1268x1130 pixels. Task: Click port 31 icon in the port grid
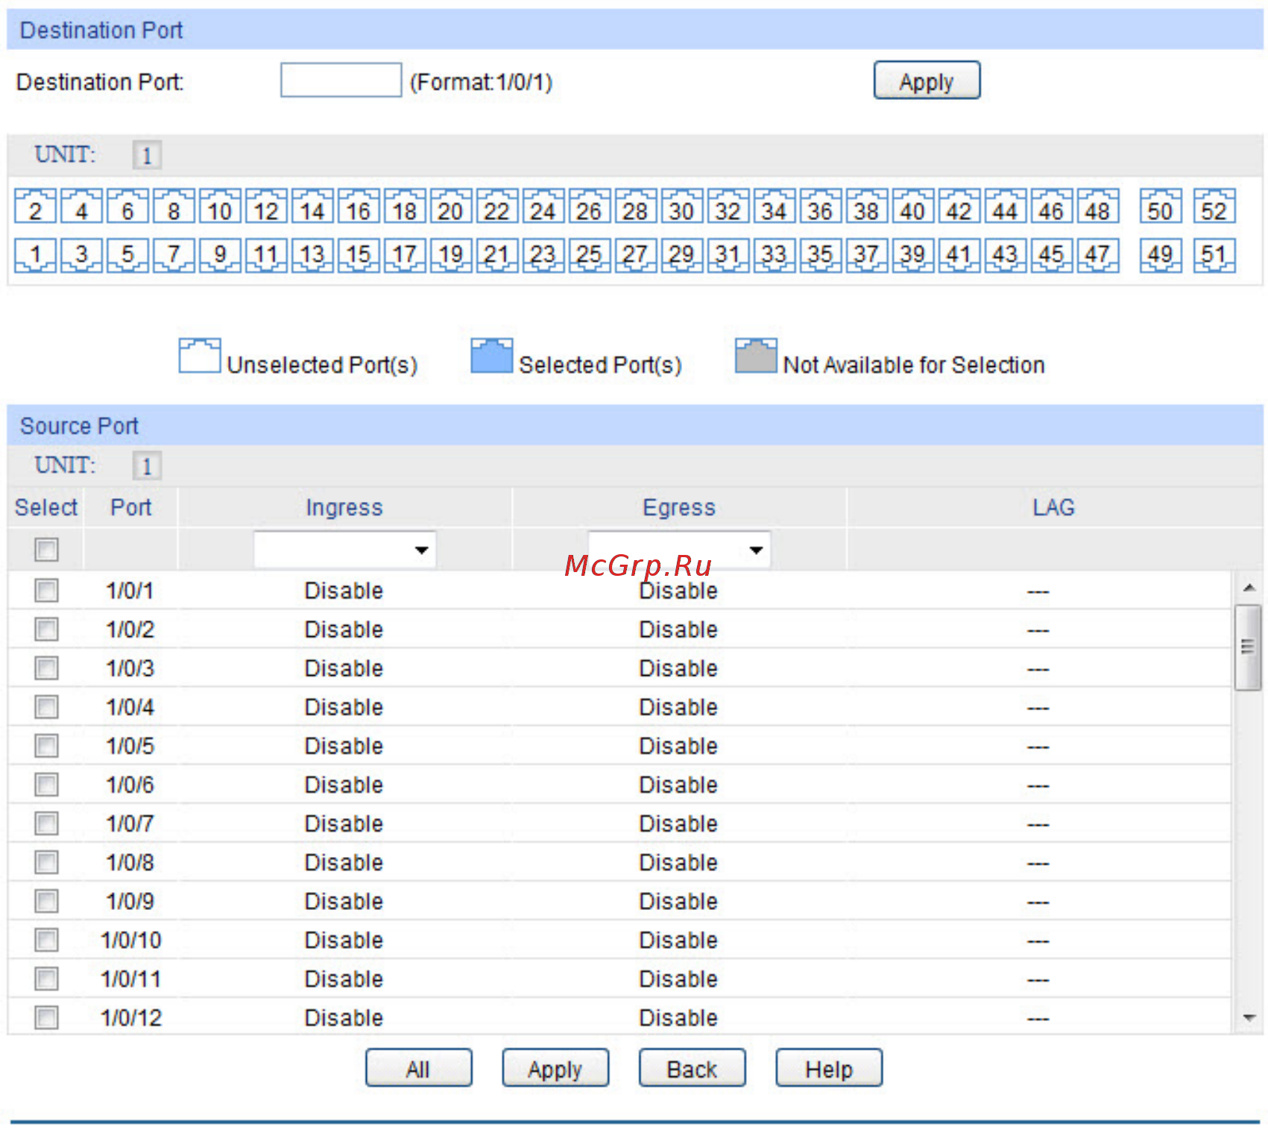pyautogui.click(x=728, y=255)
